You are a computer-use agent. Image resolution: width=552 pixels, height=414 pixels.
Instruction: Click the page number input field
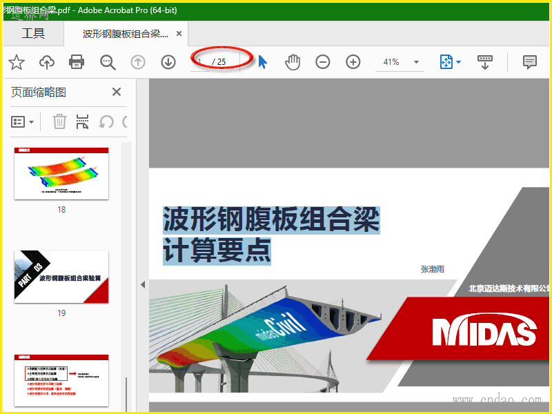point(200,62)
